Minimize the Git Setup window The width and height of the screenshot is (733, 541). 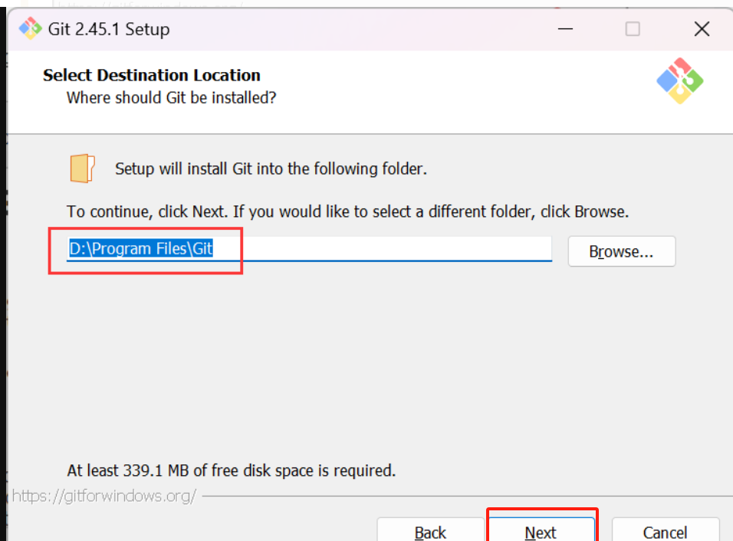(x=566, y=29)
